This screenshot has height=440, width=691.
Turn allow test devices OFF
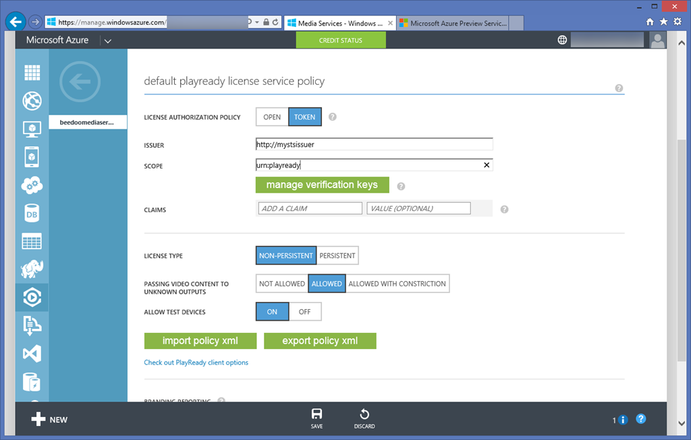[x=304, y=312]
